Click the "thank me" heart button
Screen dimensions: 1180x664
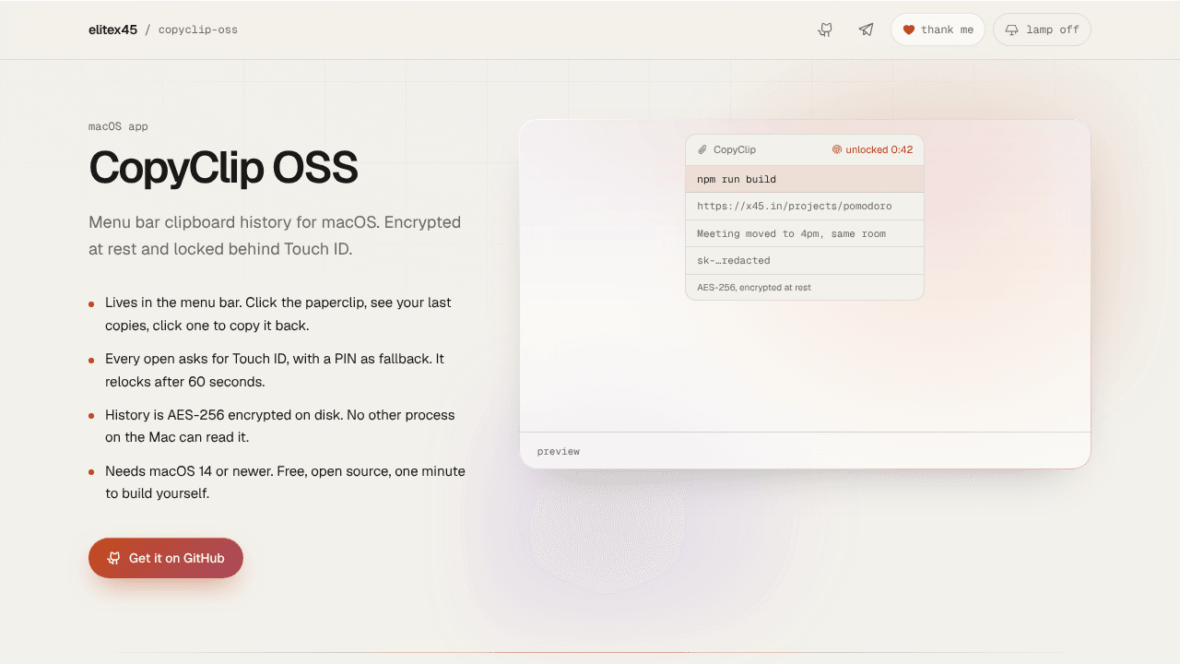pos(938,30)
